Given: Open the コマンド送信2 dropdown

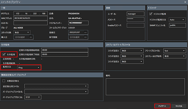Looking at the screenshot, I should tap(132, 56).
